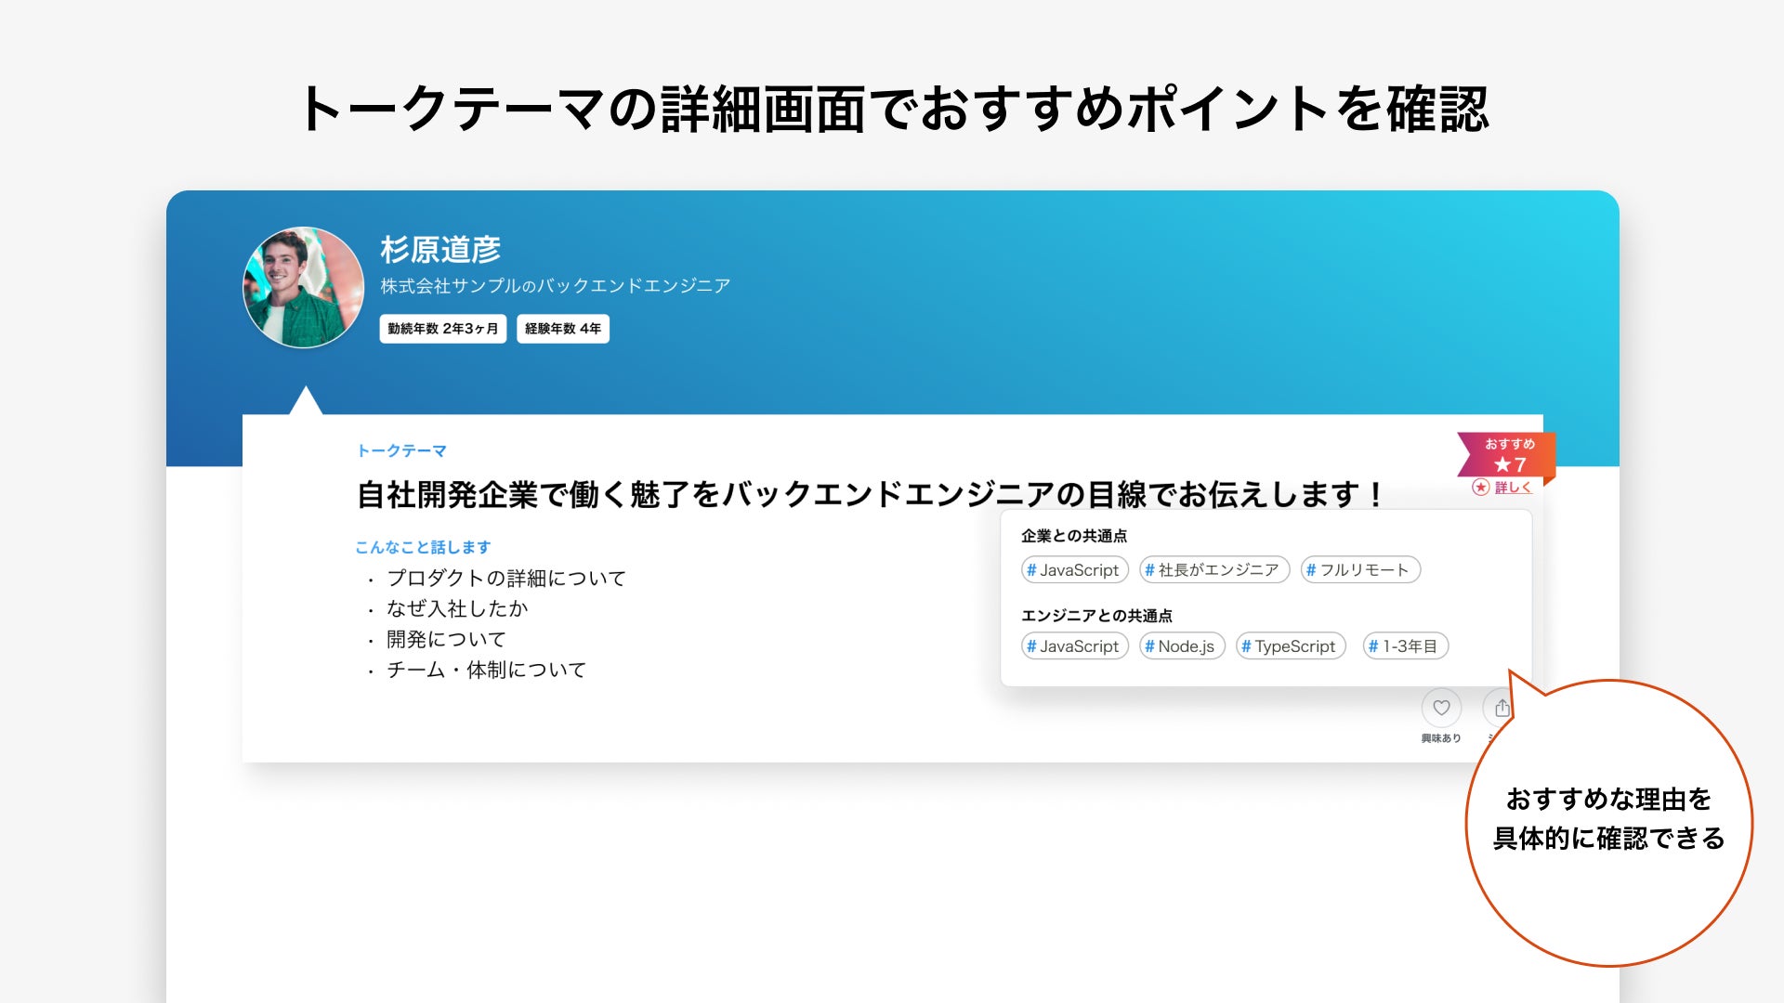Click the 勤続年数 2年3ヶ月 badge
Screen dimensions: 1784x1003
click(442, 329)
